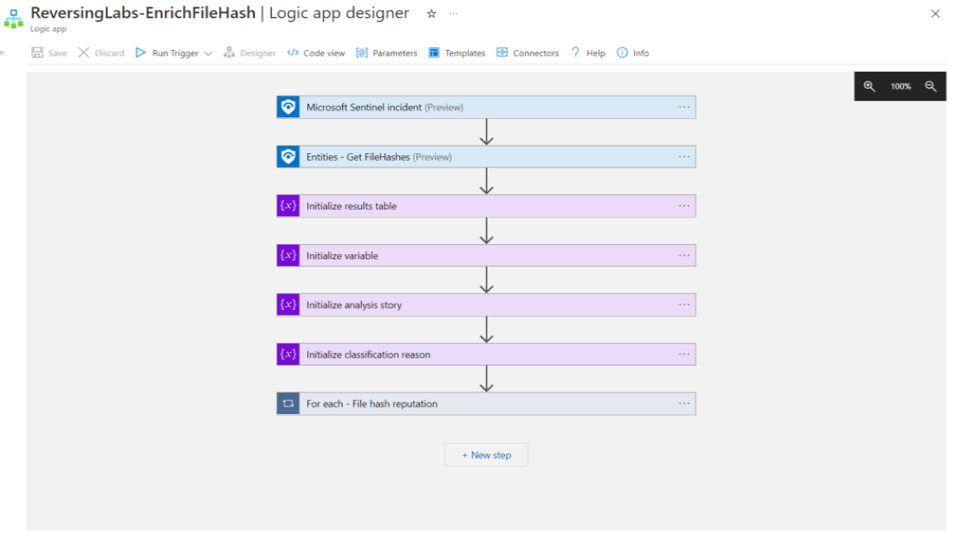Open options menu for Entities - Get FileHashes

[684, 157]
